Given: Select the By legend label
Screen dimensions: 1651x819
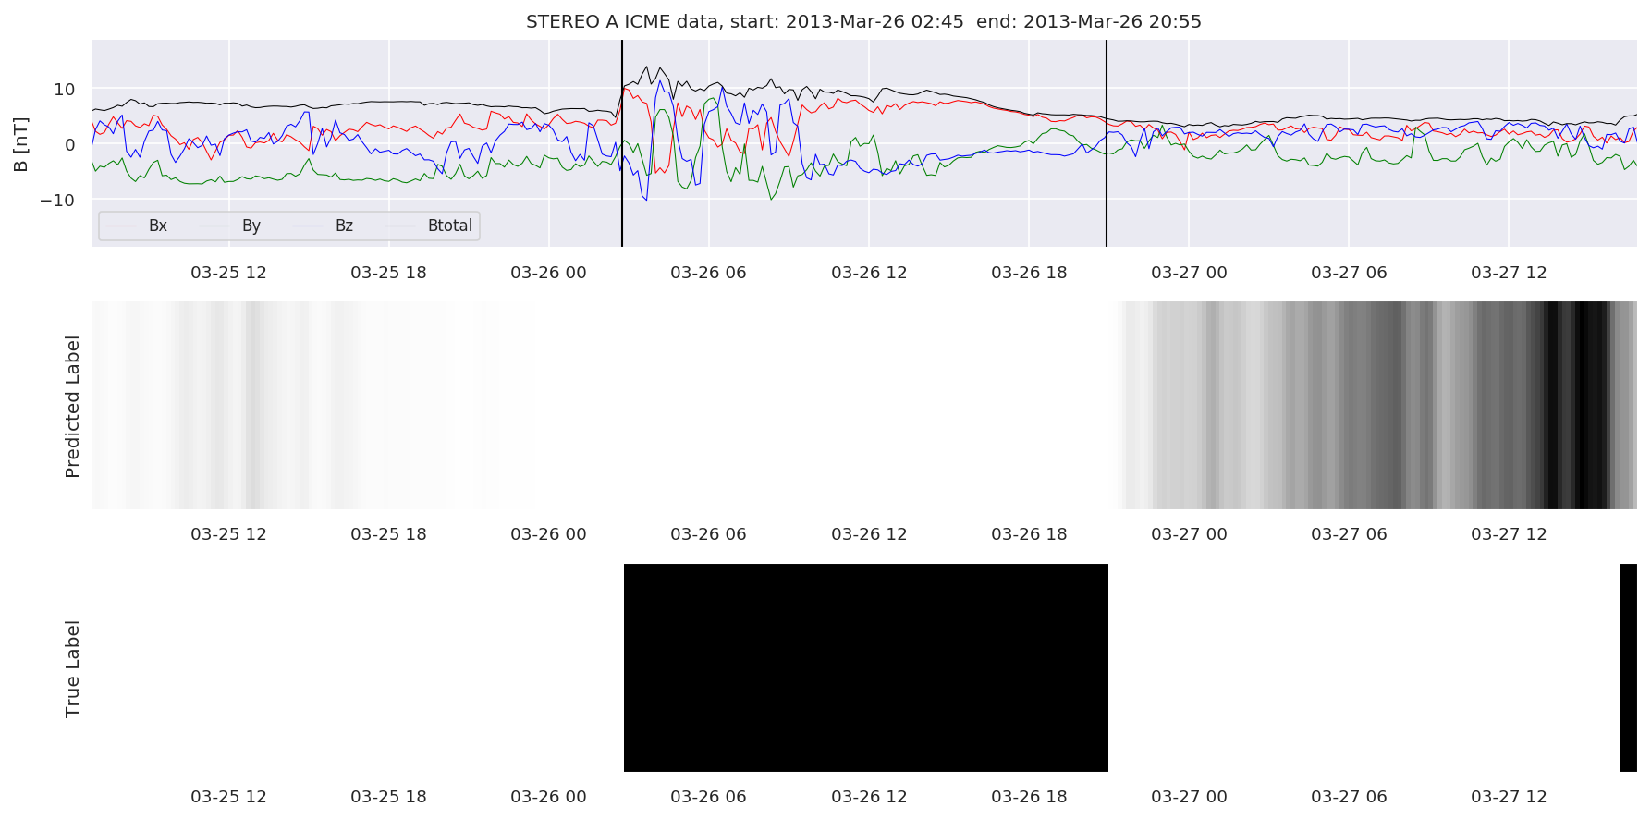Looking at the screenshot, I should click(x=251, y=226).
